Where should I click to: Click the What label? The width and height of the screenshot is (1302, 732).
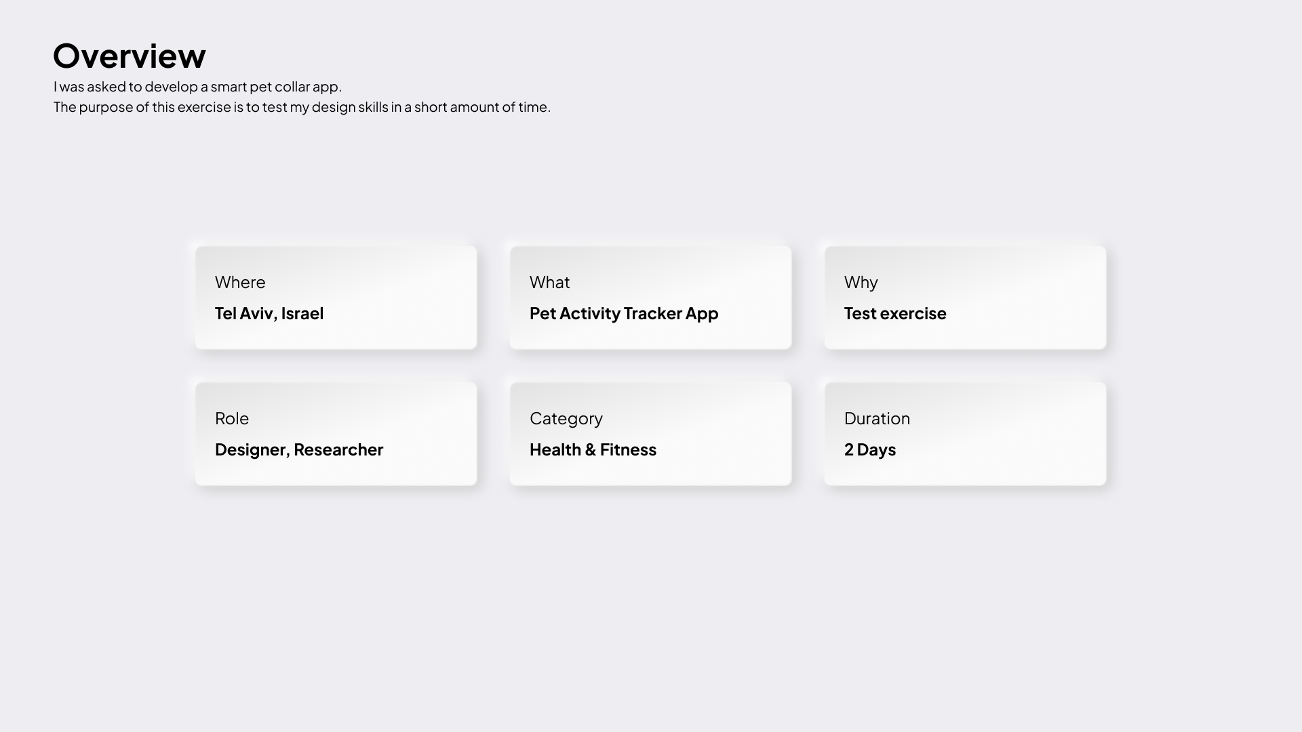click(x=549, y=282)
